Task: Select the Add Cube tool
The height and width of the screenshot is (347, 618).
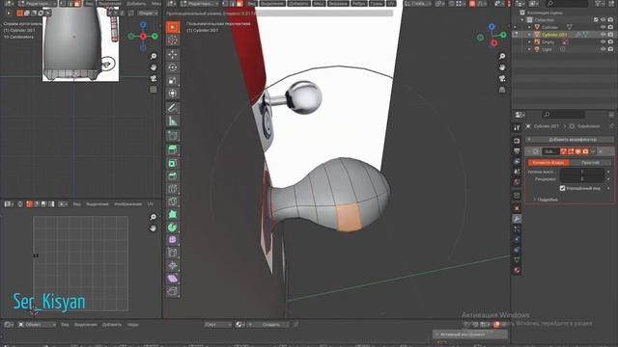Action: [x=173, y=135]
